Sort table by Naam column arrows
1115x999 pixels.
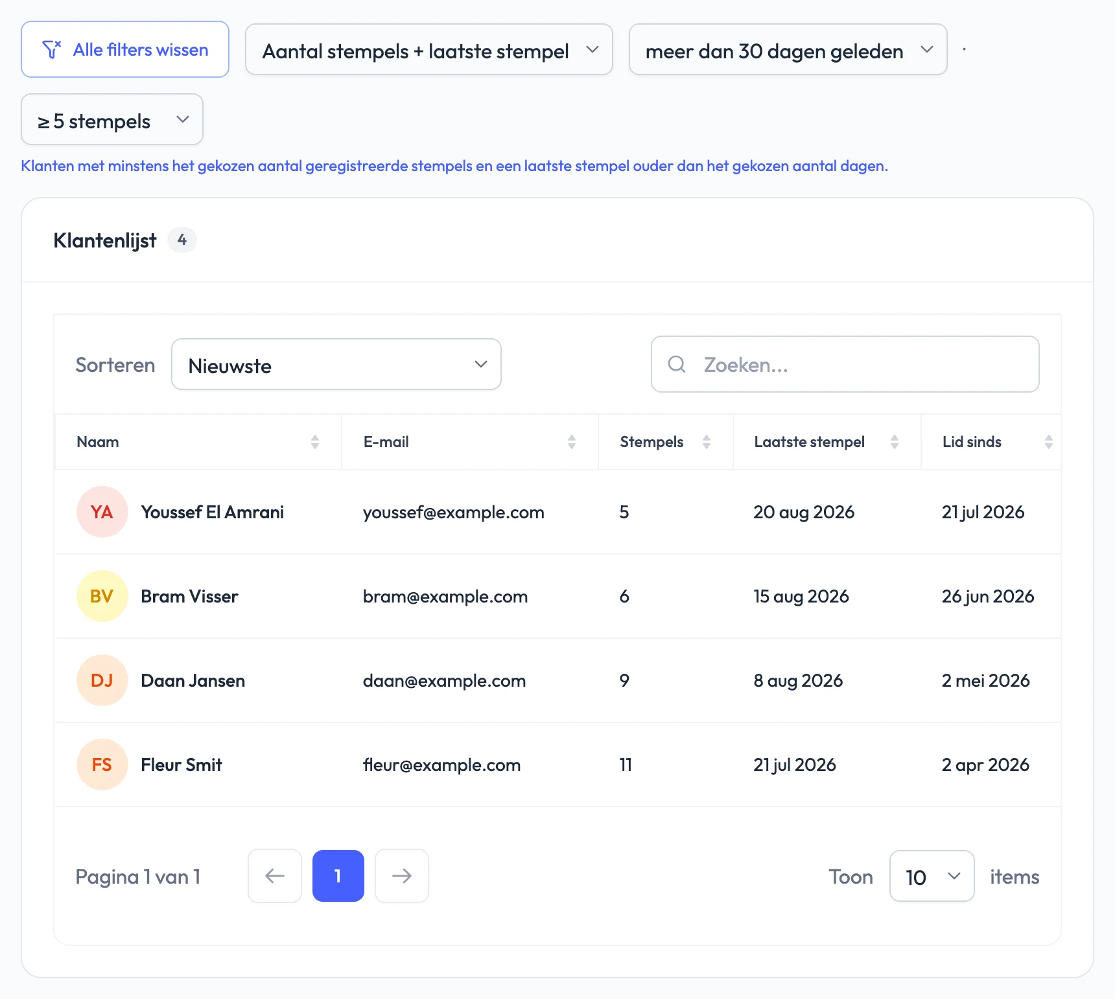(x=315, y=442)
